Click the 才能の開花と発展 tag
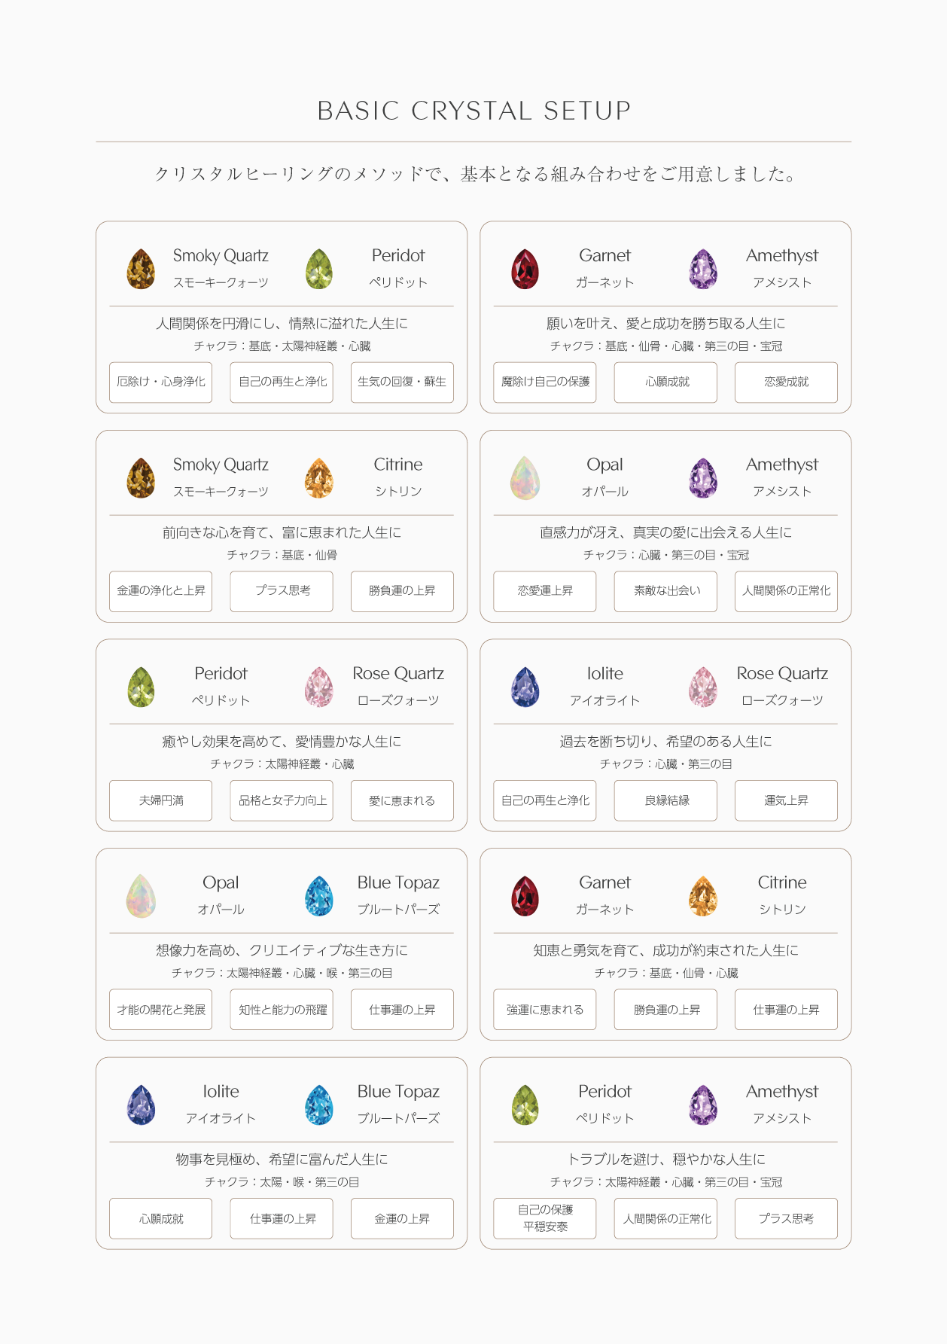947x1344 pixels. click(x=160, y=1010)
